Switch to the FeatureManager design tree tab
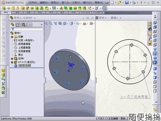The height and width of the screenshot is (121, 161). click(x=13, y=25)
